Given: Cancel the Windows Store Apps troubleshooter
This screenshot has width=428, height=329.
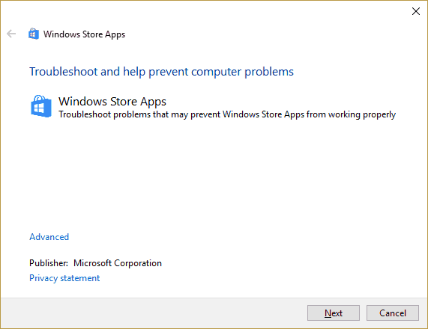Looking at the screenshot, I should [393, 313].
